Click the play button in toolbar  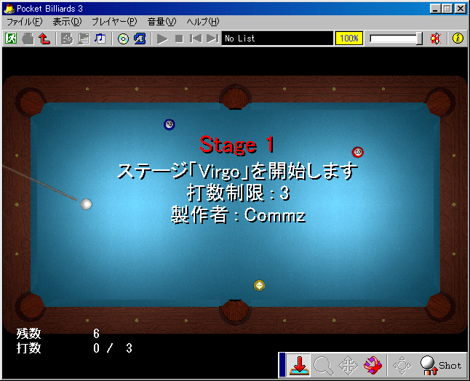click(x=162, y=39)
